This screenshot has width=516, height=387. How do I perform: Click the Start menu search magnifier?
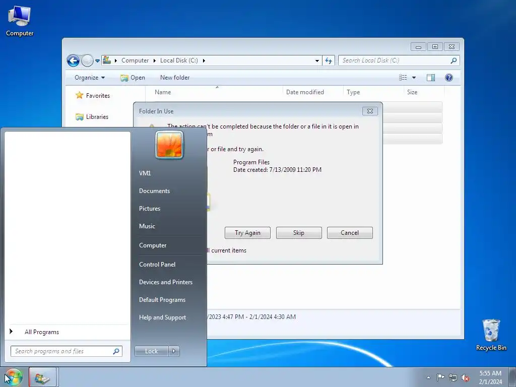tap(116, 351)
